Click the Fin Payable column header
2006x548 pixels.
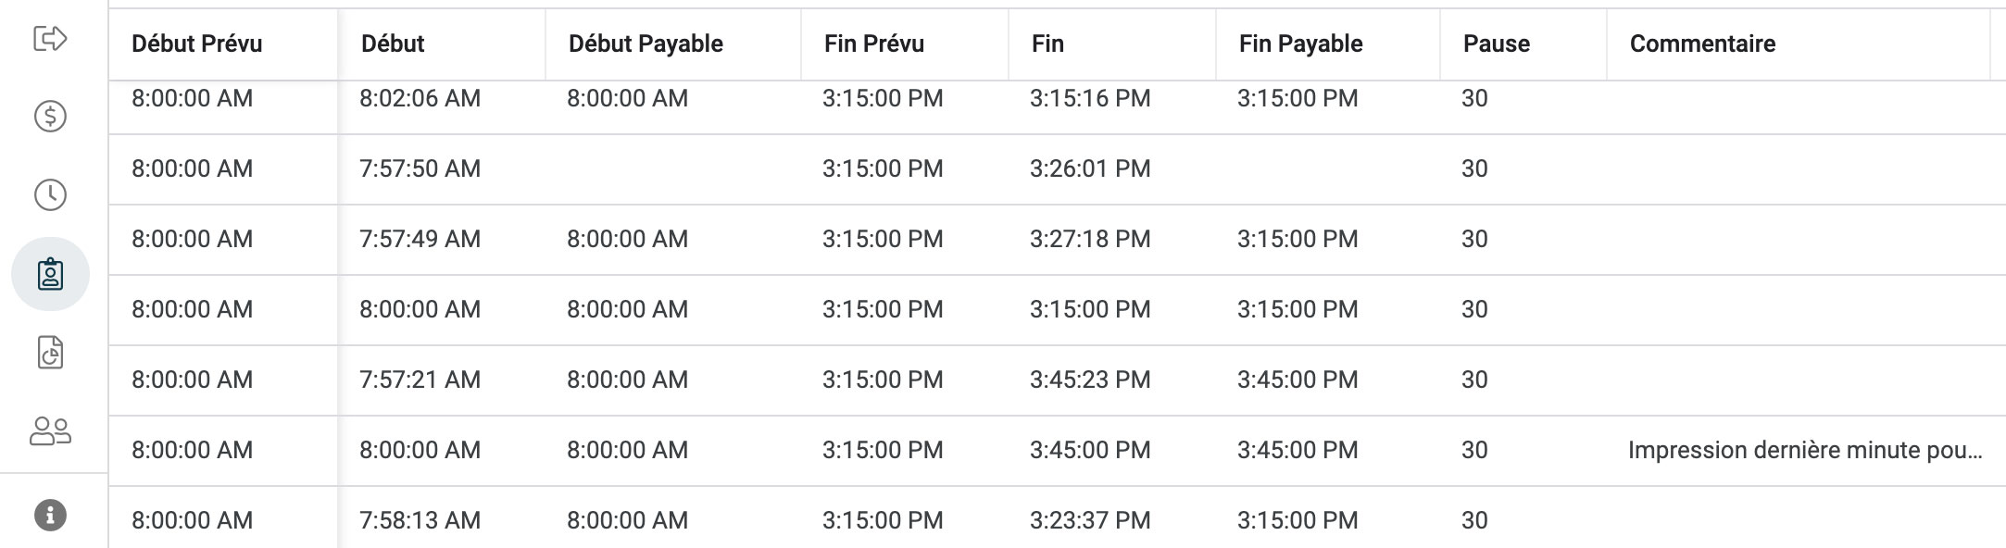click(1300, 44)
